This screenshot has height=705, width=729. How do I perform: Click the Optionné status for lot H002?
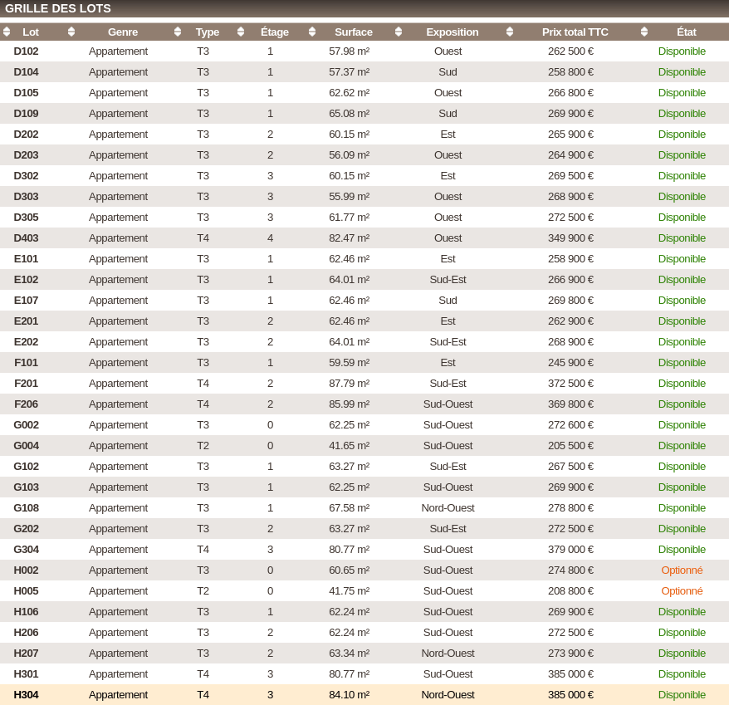pyautogui.click(x=682, y=570)
